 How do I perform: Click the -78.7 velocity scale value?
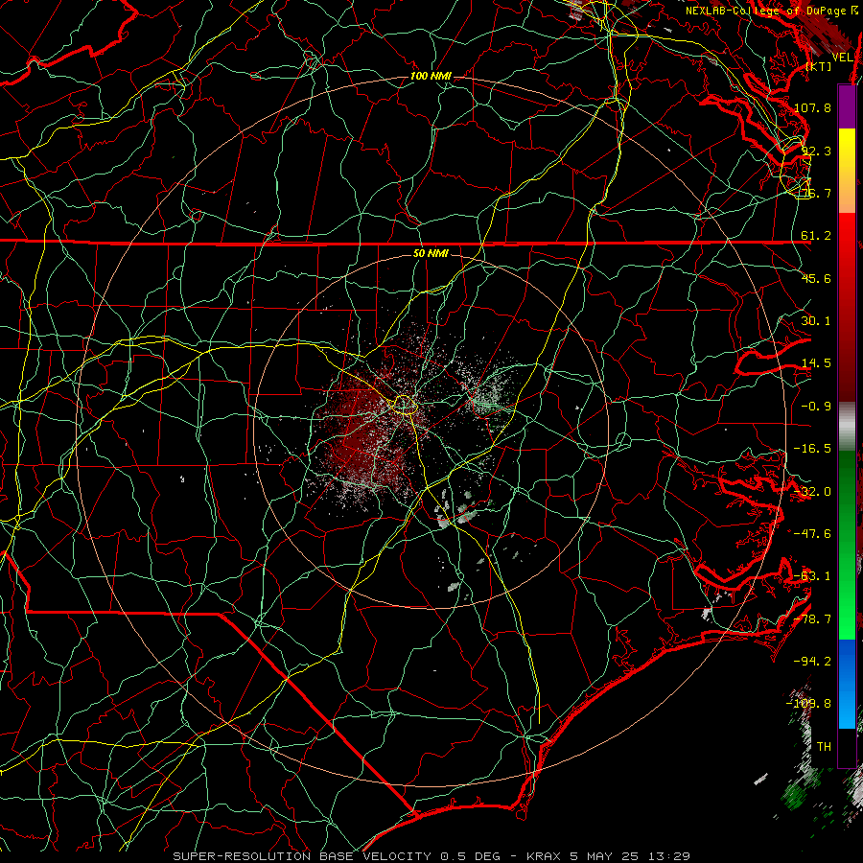pos(812,619)
